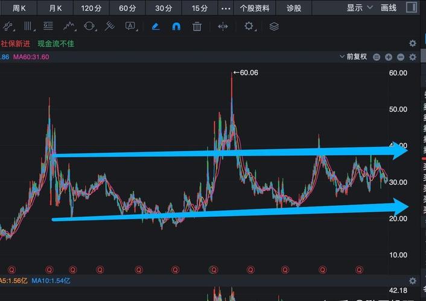The image size is (426, 301).
Task: Click the 20.00 price axis label
Action: (398, 219)
